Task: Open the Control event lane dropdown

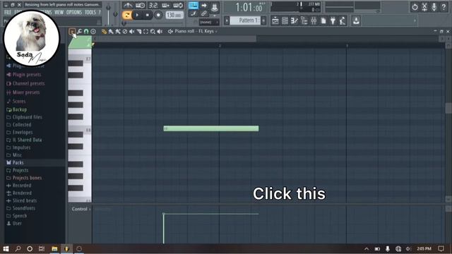Action: point(81,209)
